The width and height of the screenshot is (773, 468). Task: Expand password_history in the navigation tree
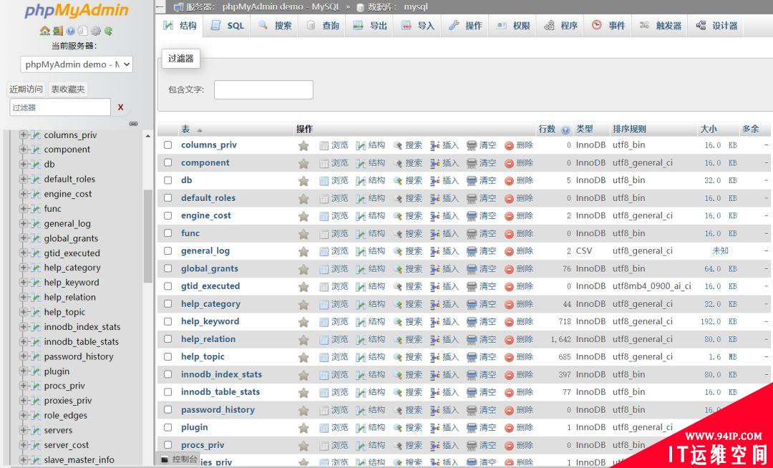coord(23,356)
